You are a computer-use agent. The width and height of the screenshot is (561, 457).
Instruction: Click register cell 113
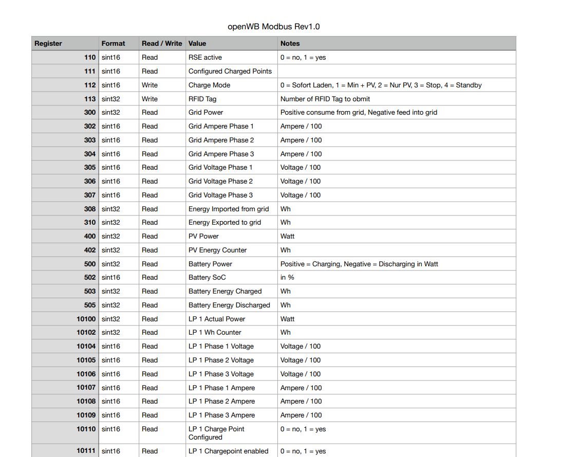65,99
